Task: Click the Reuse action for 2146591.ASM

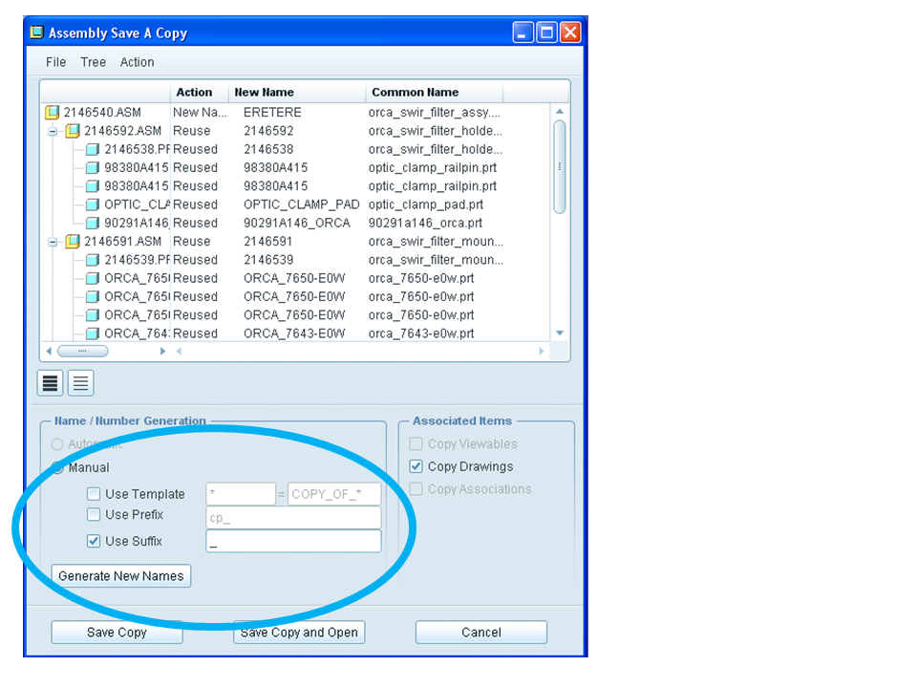Action: [192, 242]
